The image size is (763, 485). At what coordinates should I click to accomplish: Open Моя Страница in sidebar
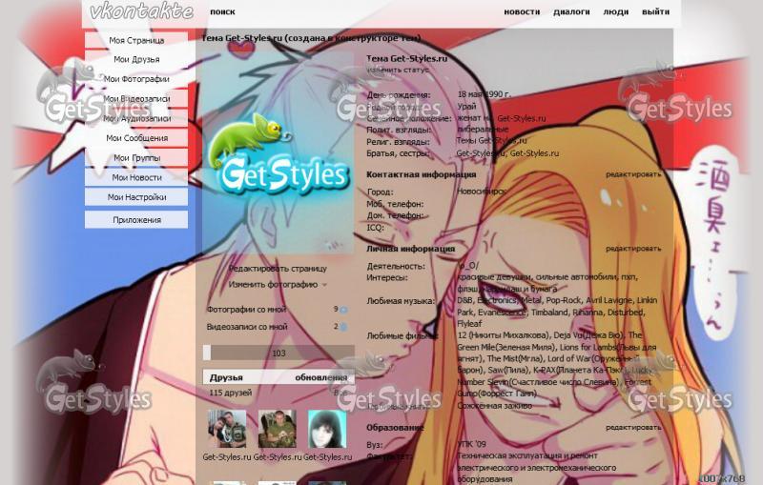click(136, 40)
